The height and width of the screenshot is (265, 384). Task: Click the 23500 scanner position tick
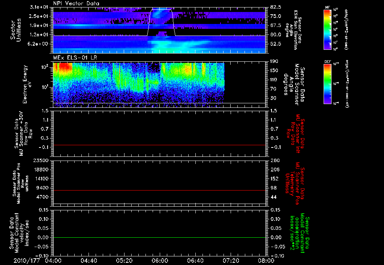click(40, 160)
